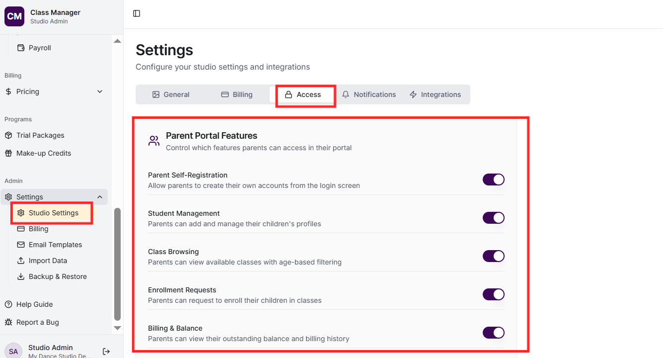Screen dimensions: 663x358
Task: Click the Import Data upload icon
Action: (21, 261)
